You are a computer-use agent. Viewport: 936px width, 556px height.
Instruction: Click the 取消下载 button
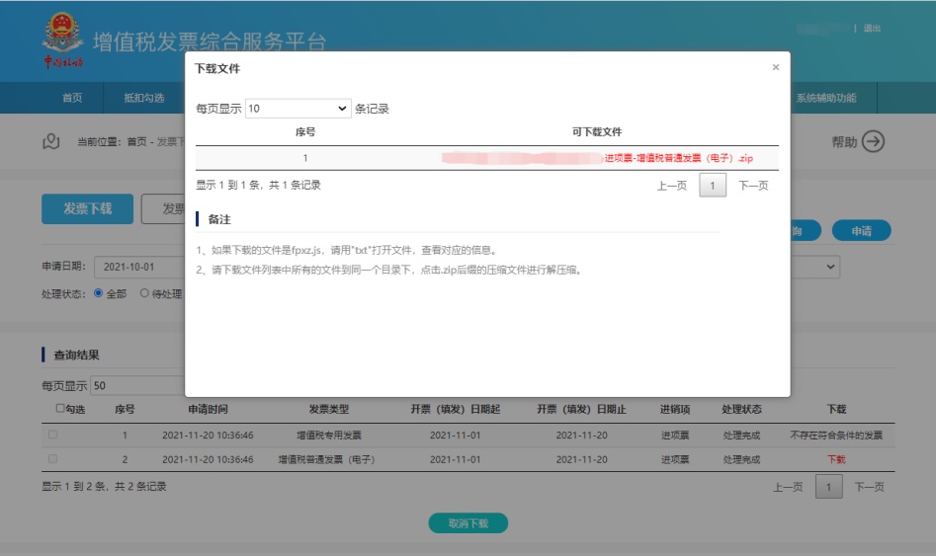pyautogui.click(x=468, y=523)
